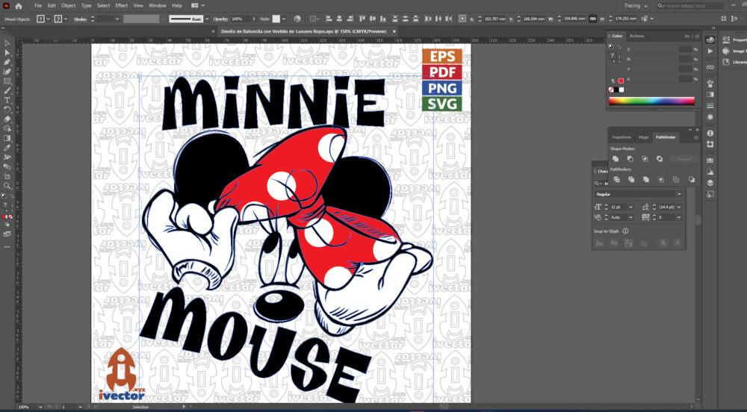The width and height of the screenshot is (747, 412).
Task: Click the Reference Point locator grid
Action: pyautogui.click(x=462, y=19)
